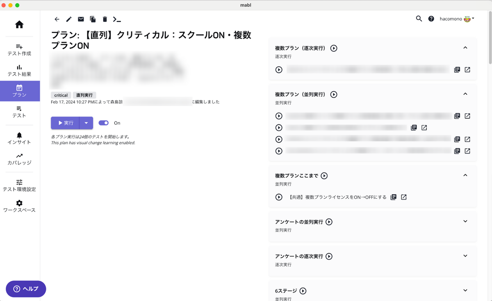The image size is (492, 301).
Task: Delete the plan via the trash icon
Action: [105, 19]
